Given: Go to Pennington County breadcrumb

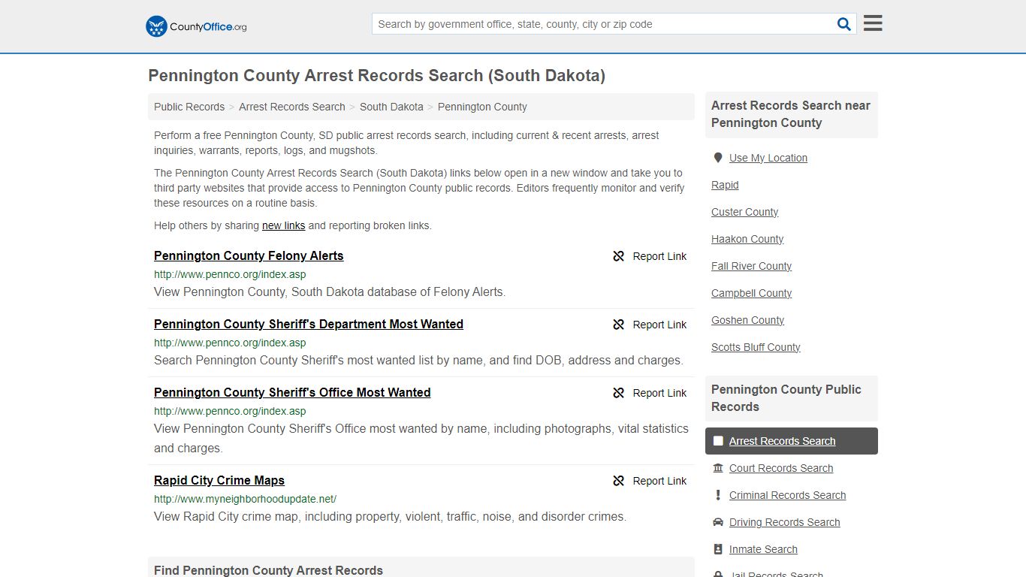Looking at the screenshot, I should [x=482, y=107].
